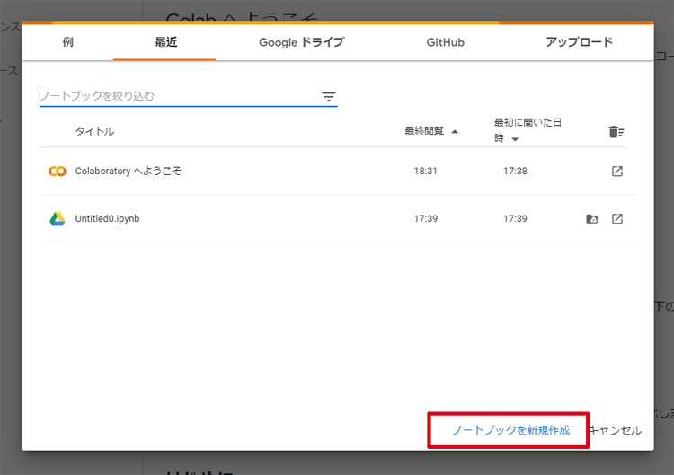This screenshot has width=674, height=475.
Task: Open the filter options icon
Action: click(x=328, y=97)
